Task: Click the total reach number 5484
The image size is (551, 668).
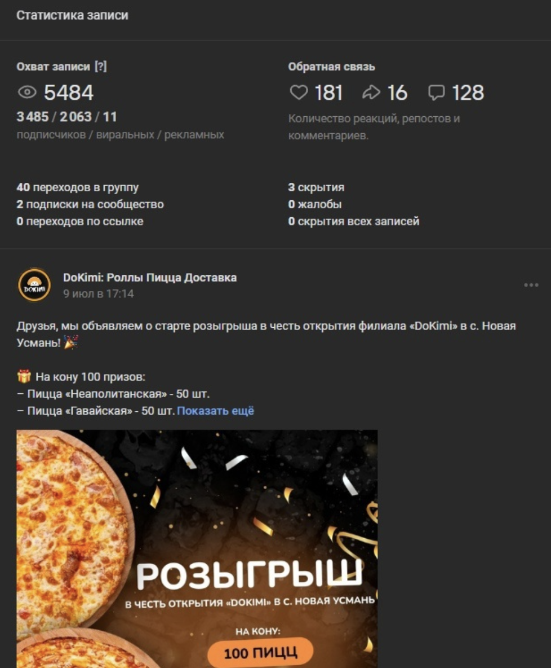Action: click(x=69, y=93)
